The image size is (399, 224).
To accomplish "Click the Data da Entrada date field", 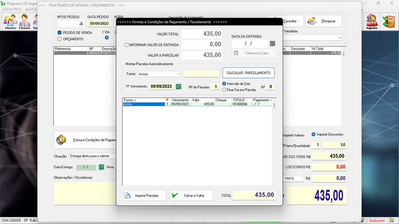I will pyautogui.click(x=250, y=44).
